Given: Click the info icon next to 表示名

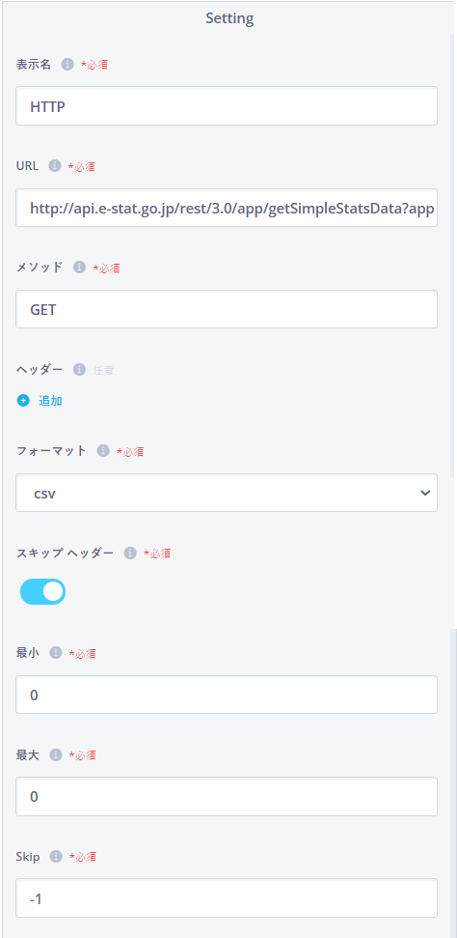Looking at the screenshot, I should 67,65.
